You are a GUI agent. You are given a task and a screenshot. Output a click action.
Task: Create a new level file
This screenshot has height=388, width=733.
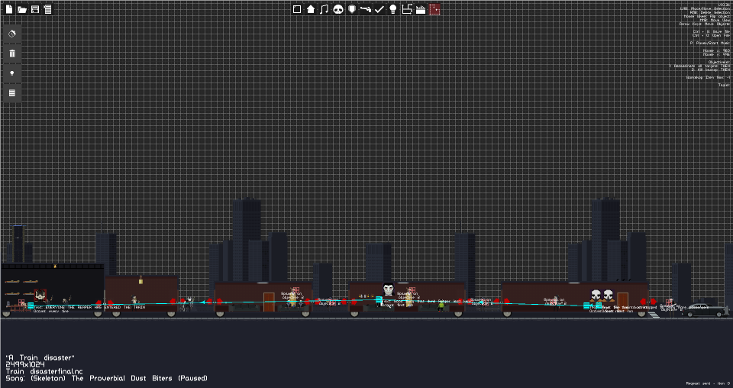pos(9,9)
